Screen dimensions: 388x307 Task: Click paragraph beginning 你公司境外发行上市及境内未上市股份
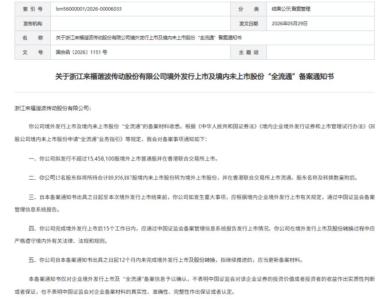coord(194,133)
